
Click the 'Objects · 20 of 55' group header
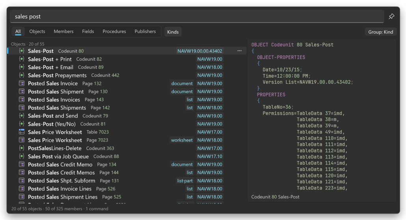coord(28,44)
